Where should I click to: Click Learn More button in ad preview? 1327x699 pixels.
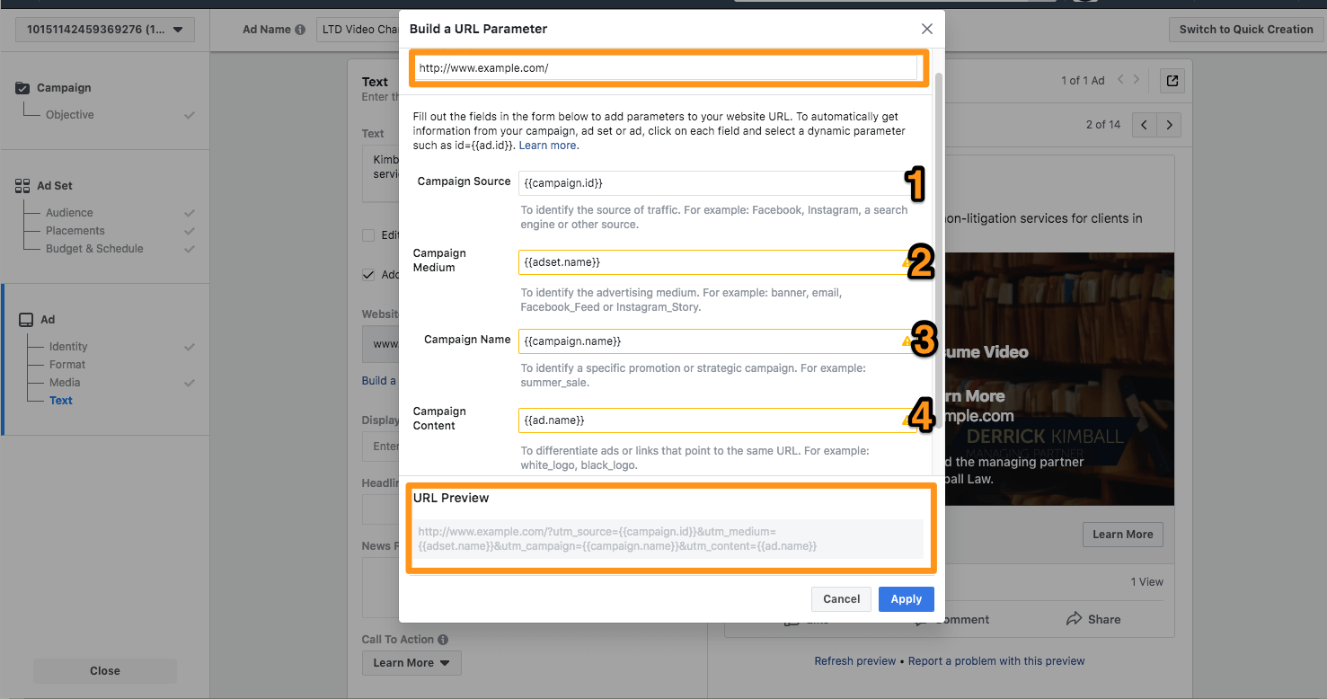(1122, 535)
